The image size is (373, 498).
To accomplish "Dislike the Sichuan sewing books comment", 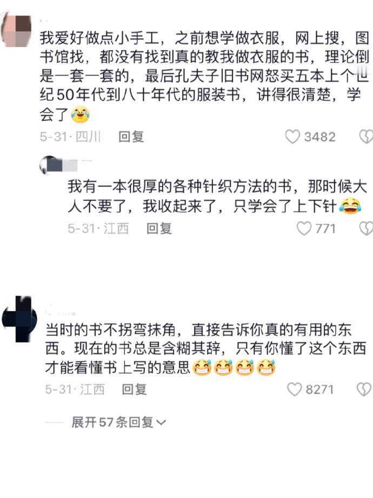I will tap(366, 137).
